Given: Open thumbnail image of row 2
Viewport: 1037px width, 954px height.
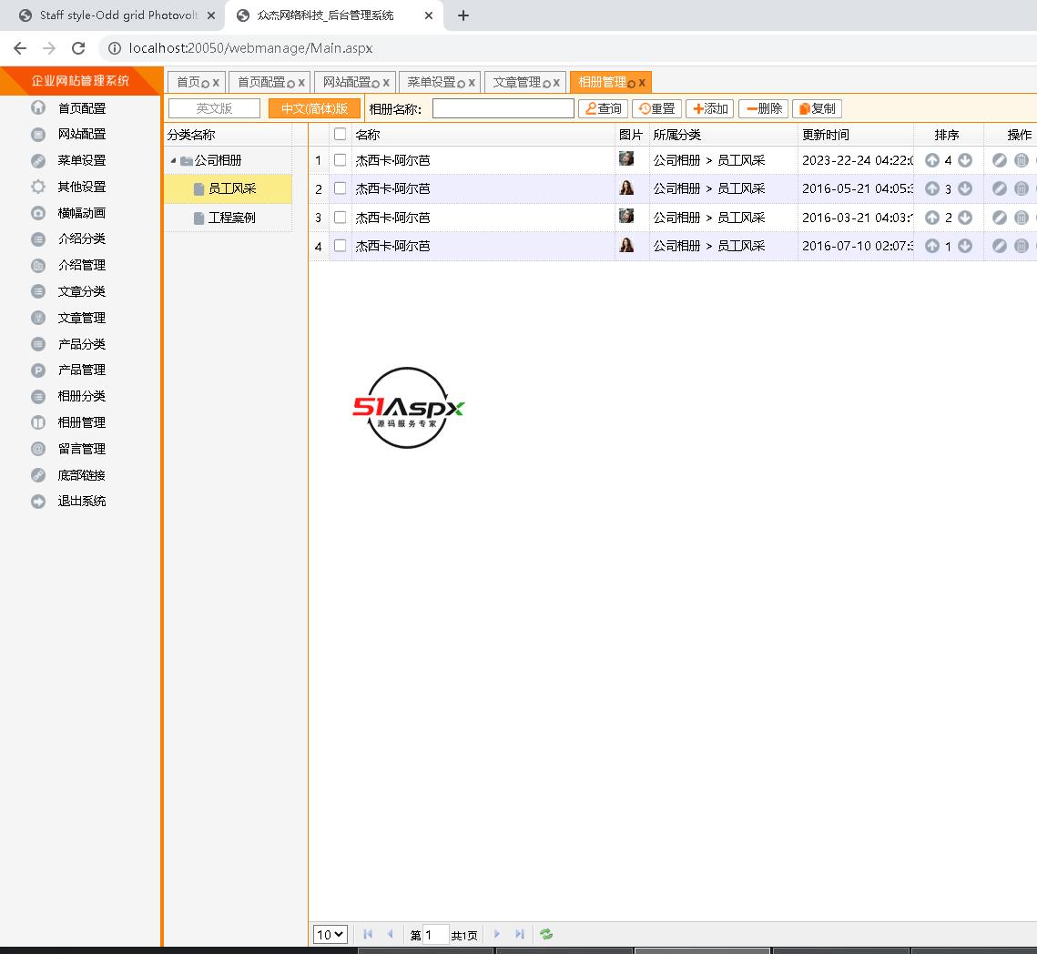Looking at the screenshot, I should click(x=626, y=188).
